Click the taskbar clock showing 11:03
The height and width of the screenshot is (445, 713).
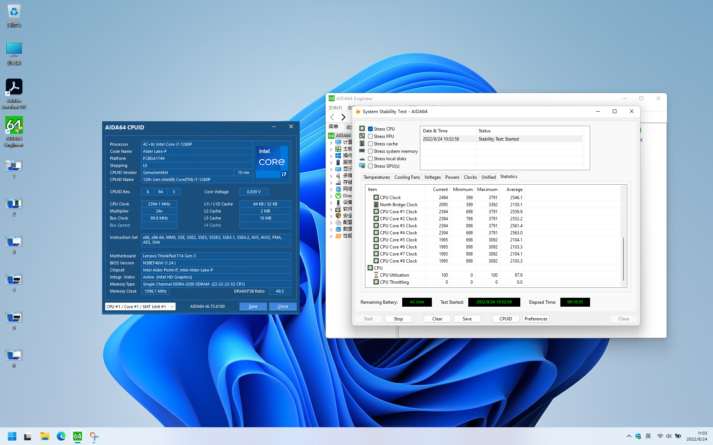coord(697,436)
